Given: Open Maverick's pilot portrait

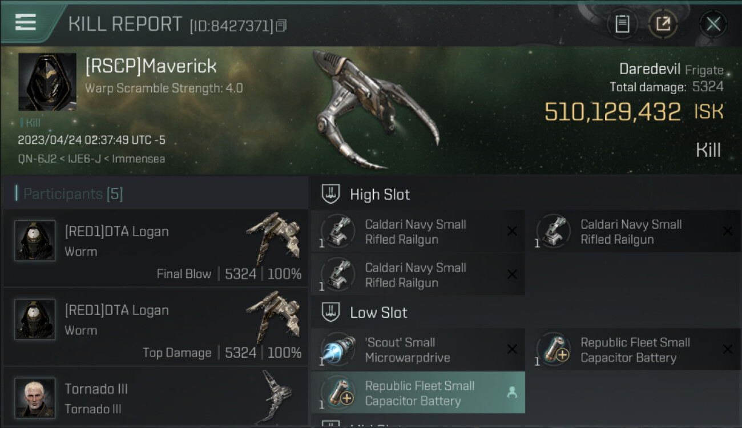Looking at the screenshot, I should point(47,82).
